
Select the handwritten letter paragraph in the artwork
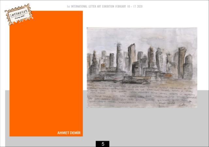tap(141, 94)
